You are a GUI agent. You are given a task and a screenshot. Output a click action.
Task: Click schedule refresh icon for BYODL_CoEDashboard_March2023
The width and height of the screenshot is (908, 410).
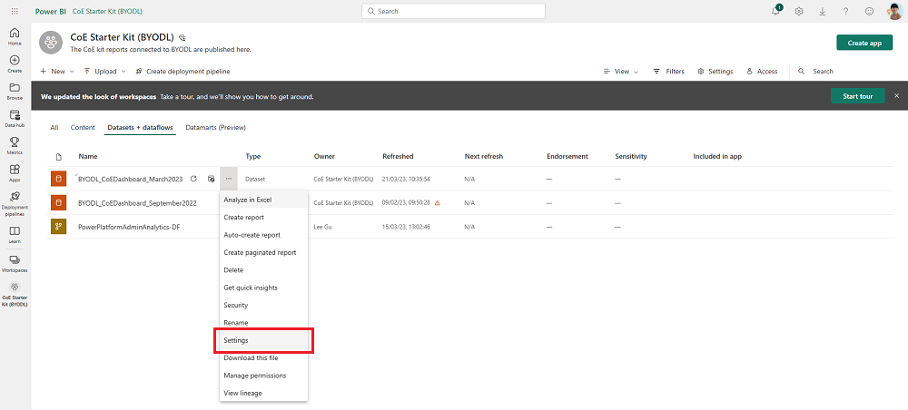[212, 180]
